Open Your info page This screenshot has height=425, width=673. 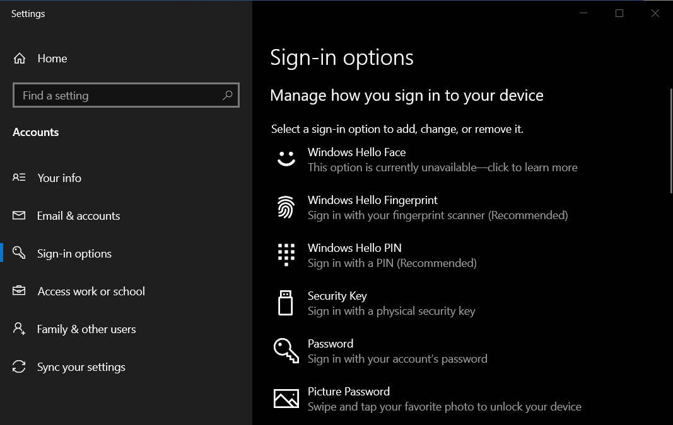coord(126,178)
